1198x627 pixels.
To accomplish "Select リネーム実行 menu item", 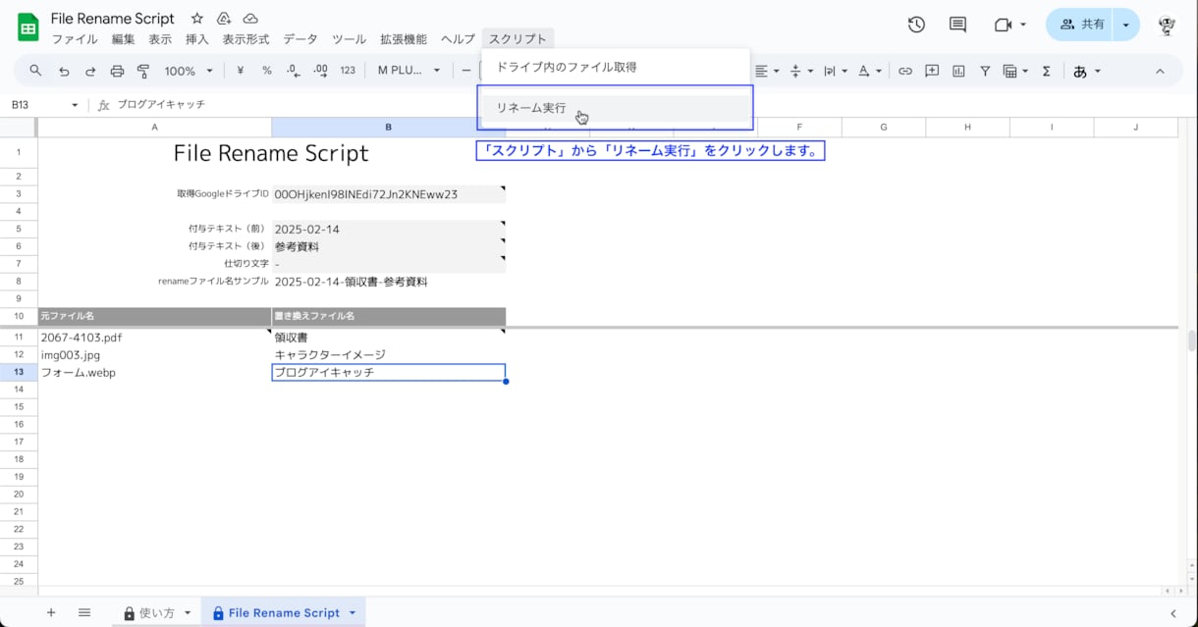I will click(616, 108).
